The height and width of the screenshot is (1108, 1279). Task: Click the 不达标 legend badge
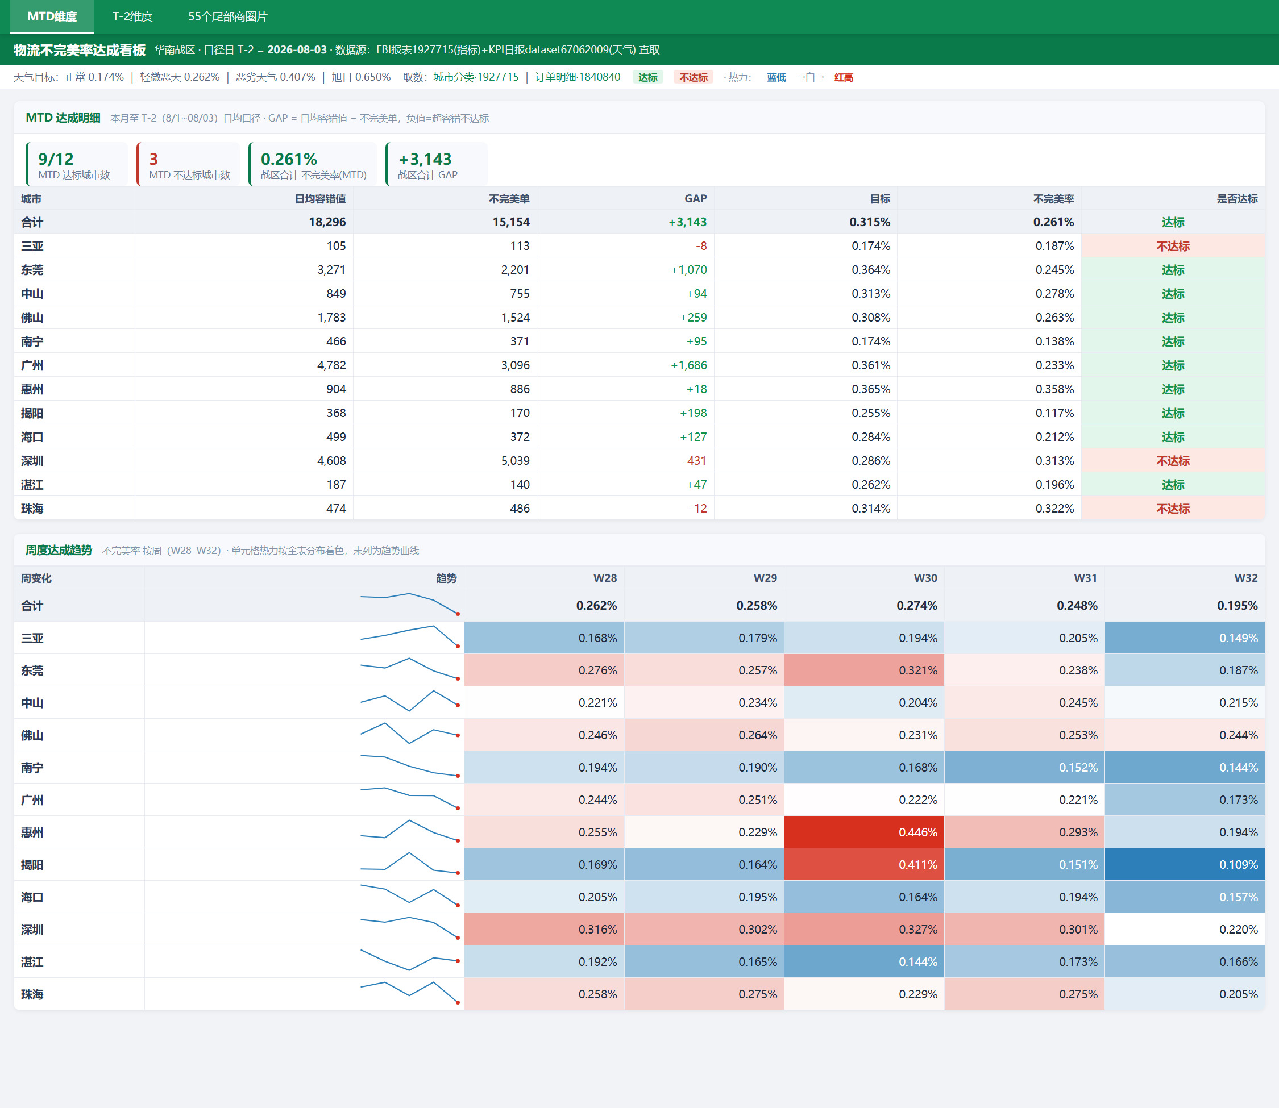pos(694,77)
